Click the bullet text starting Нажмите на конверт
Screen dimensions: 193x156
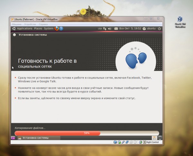[x=83, y=90]
